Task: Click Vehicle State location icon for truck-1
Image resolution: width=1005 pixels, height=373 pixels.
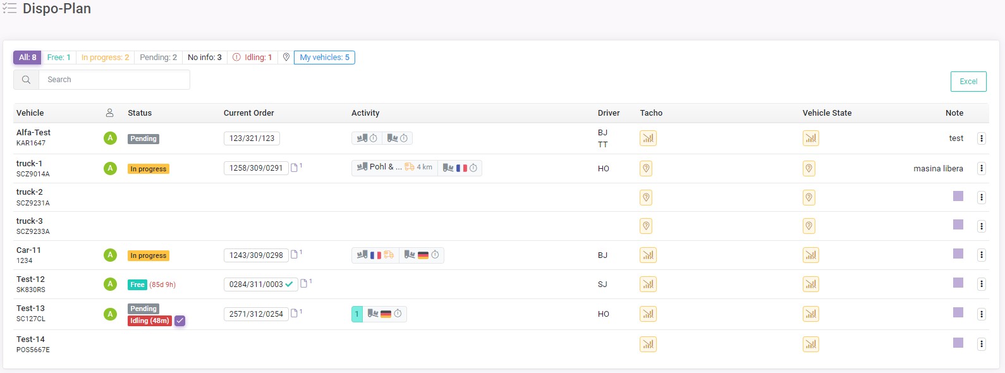Action: tap(809, 168)
